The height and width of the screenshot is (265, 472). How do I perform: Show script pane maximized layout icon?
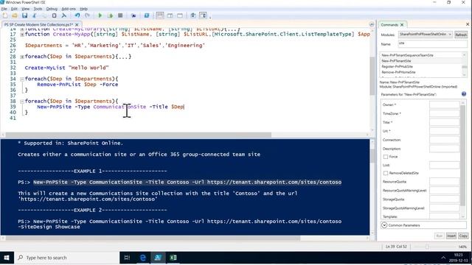point(180,15)
